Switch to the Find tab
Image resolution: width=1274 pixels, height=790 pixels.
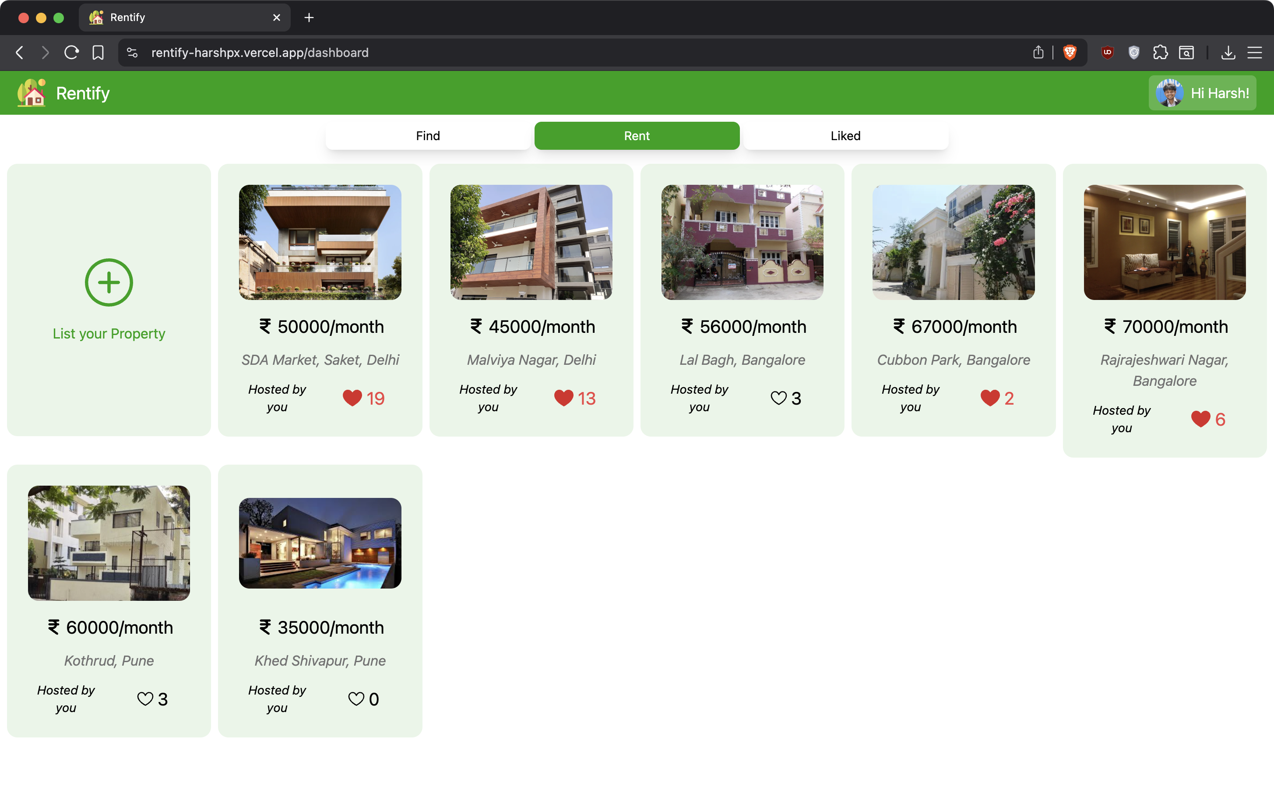pos(428,136)
